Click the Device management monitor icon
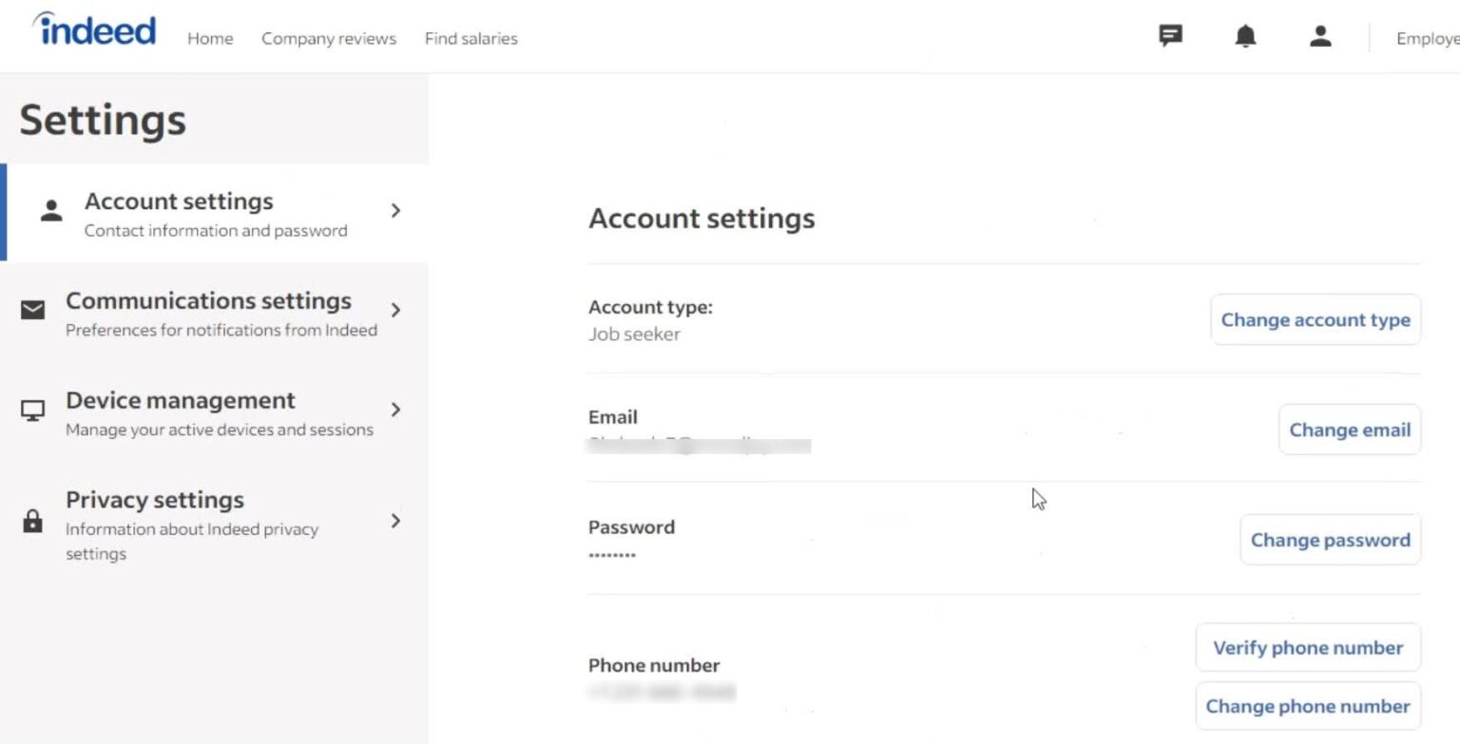The image size is (1460, 744). [x=33, y=410]
